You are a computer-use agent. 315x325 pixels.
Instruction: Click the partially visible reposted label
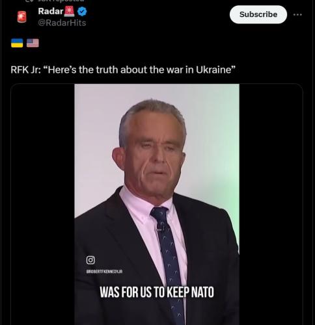click(x=60, y=1)
